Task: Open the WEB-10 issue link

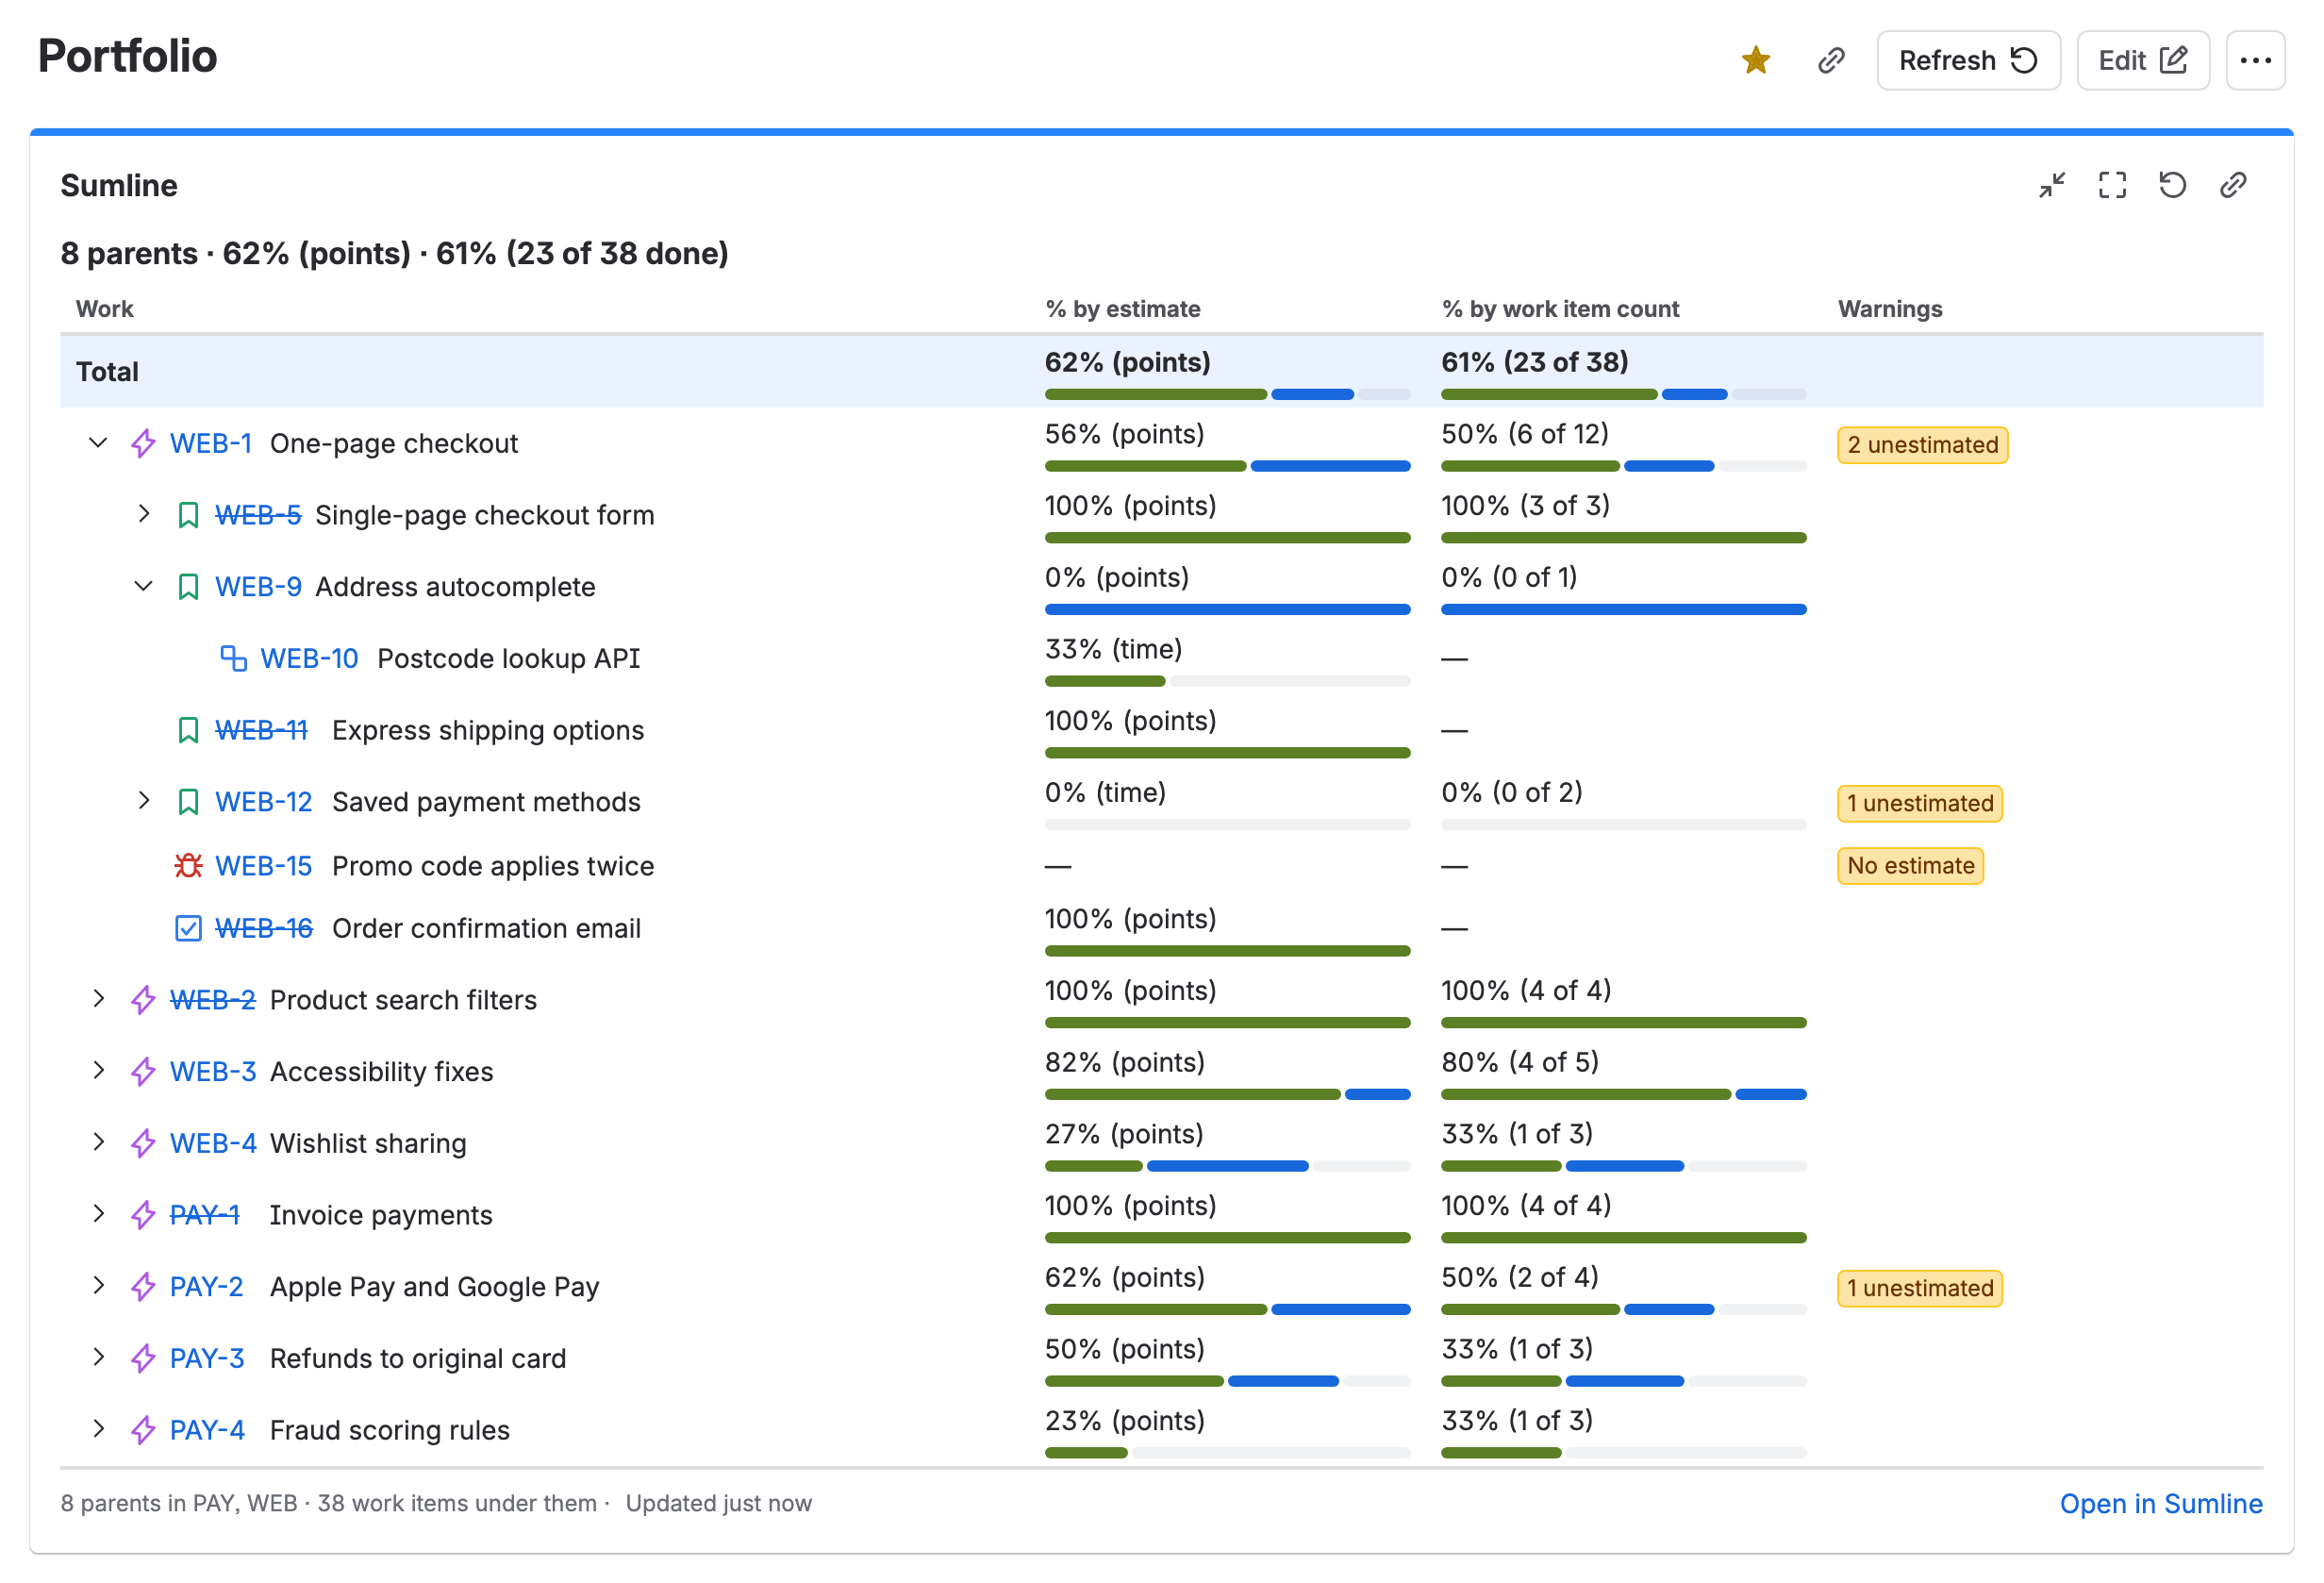Action: (x=309, y=659)
